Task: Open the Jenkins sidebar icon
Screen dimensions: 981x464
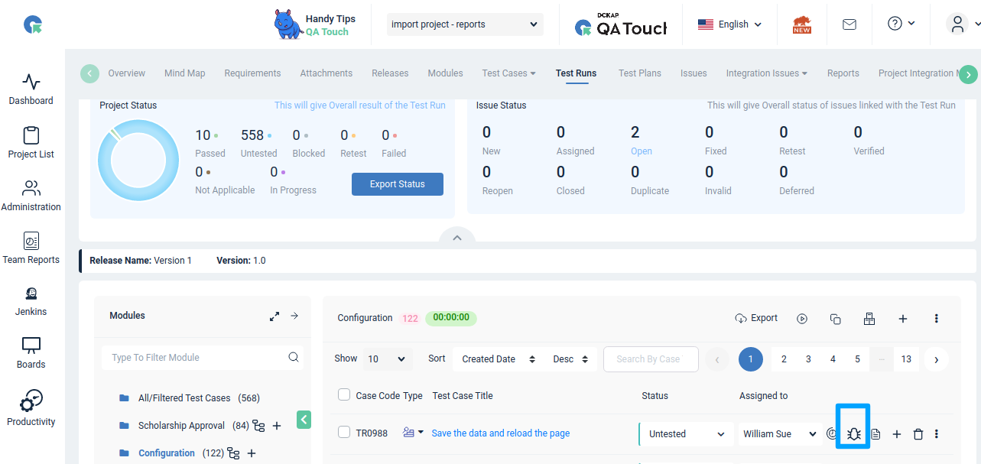Action: pyautogui.click(x=31, y=301)
